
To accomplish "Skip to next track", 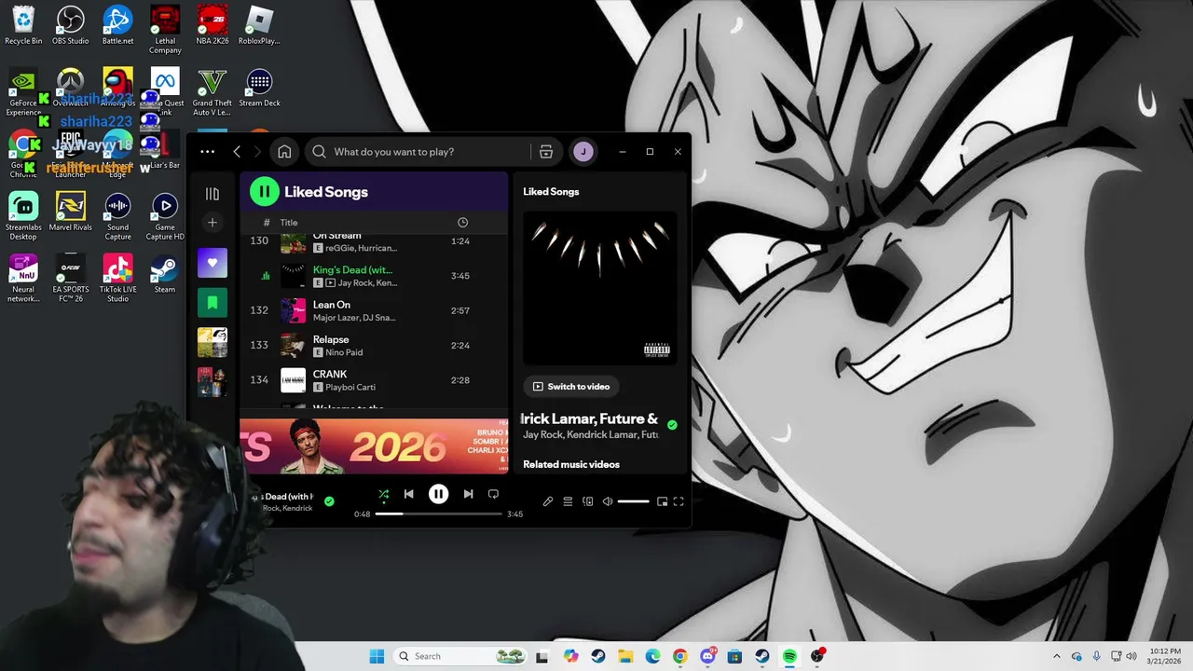I will pos(468,495).
